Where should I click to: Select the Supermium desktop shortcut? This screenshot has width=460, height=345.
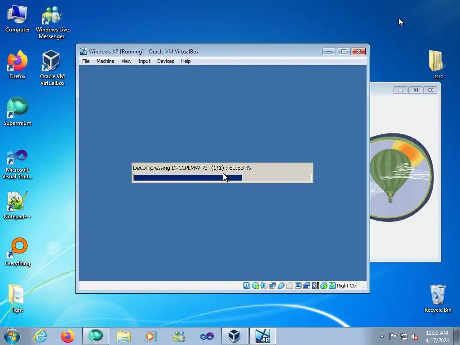click(x=18, y=111)
